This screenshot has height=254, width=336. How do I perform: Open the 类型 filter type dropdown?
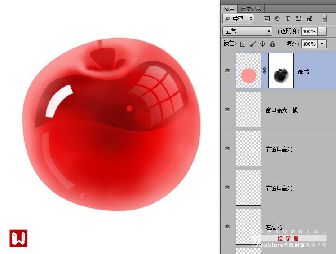[x=238, y=19]
